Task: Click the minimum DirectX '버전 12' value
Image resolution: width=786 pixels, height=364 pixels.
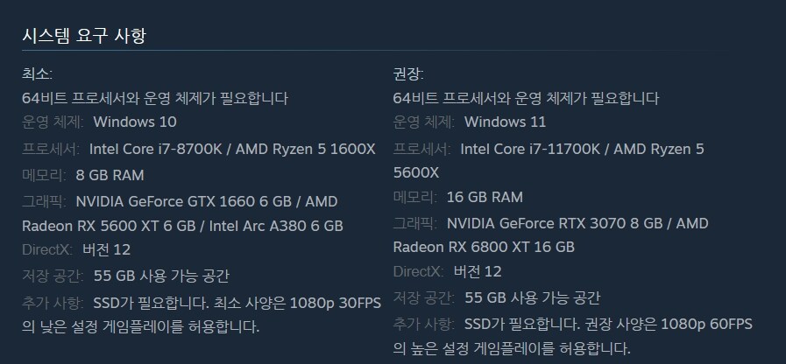Action: tap(106, 250)
